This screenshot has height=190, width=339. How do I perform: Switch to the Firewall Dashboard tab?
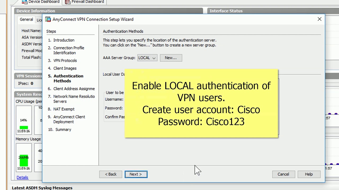click(84, 2)
